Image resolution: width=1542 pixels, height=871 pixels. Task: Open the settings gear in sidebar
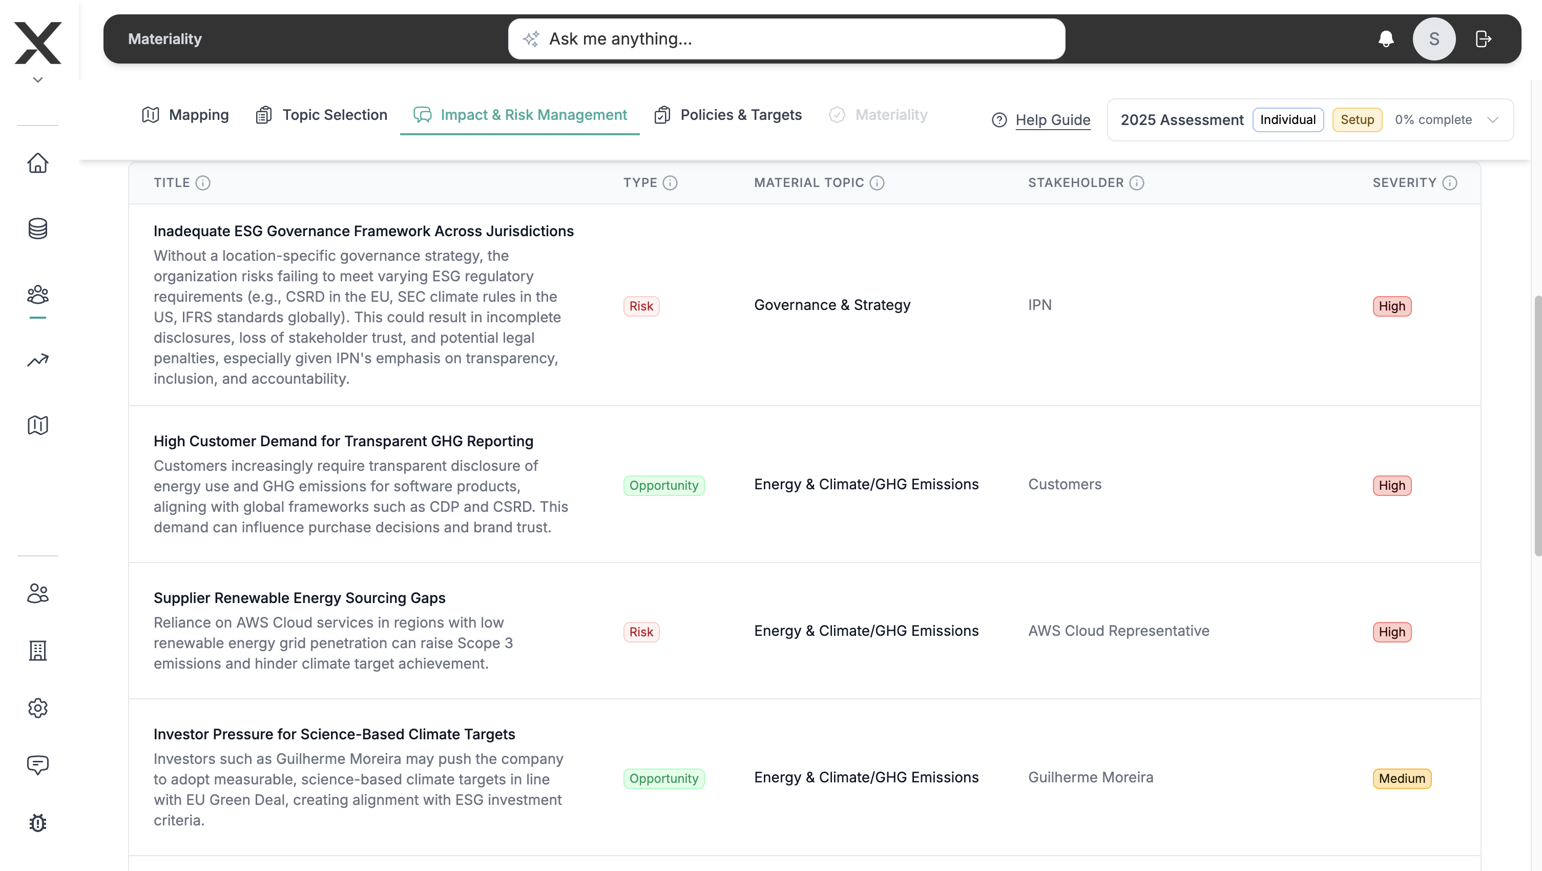[38, 708]
